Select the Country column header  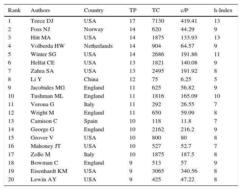94,10
